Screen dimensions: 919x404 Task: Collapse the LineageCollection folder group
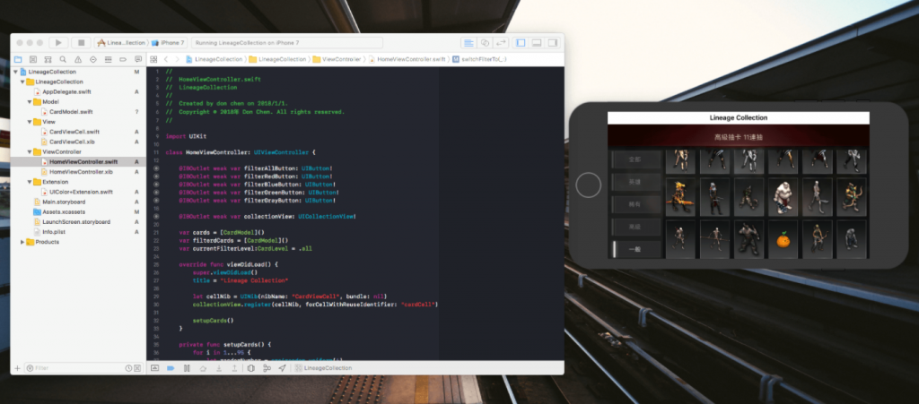coord(22,82)
